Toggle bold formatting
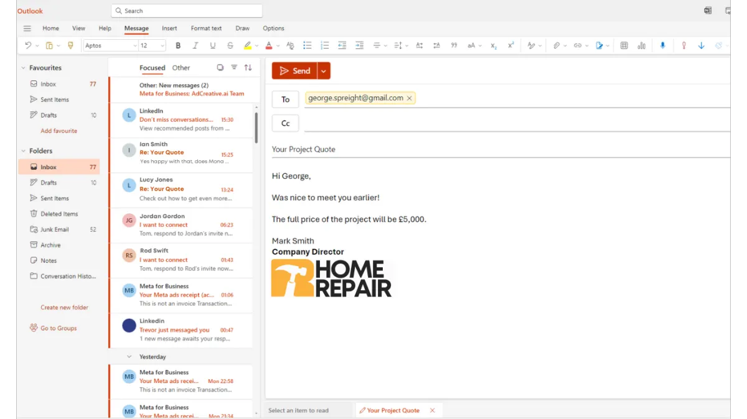 pos(178,45)
